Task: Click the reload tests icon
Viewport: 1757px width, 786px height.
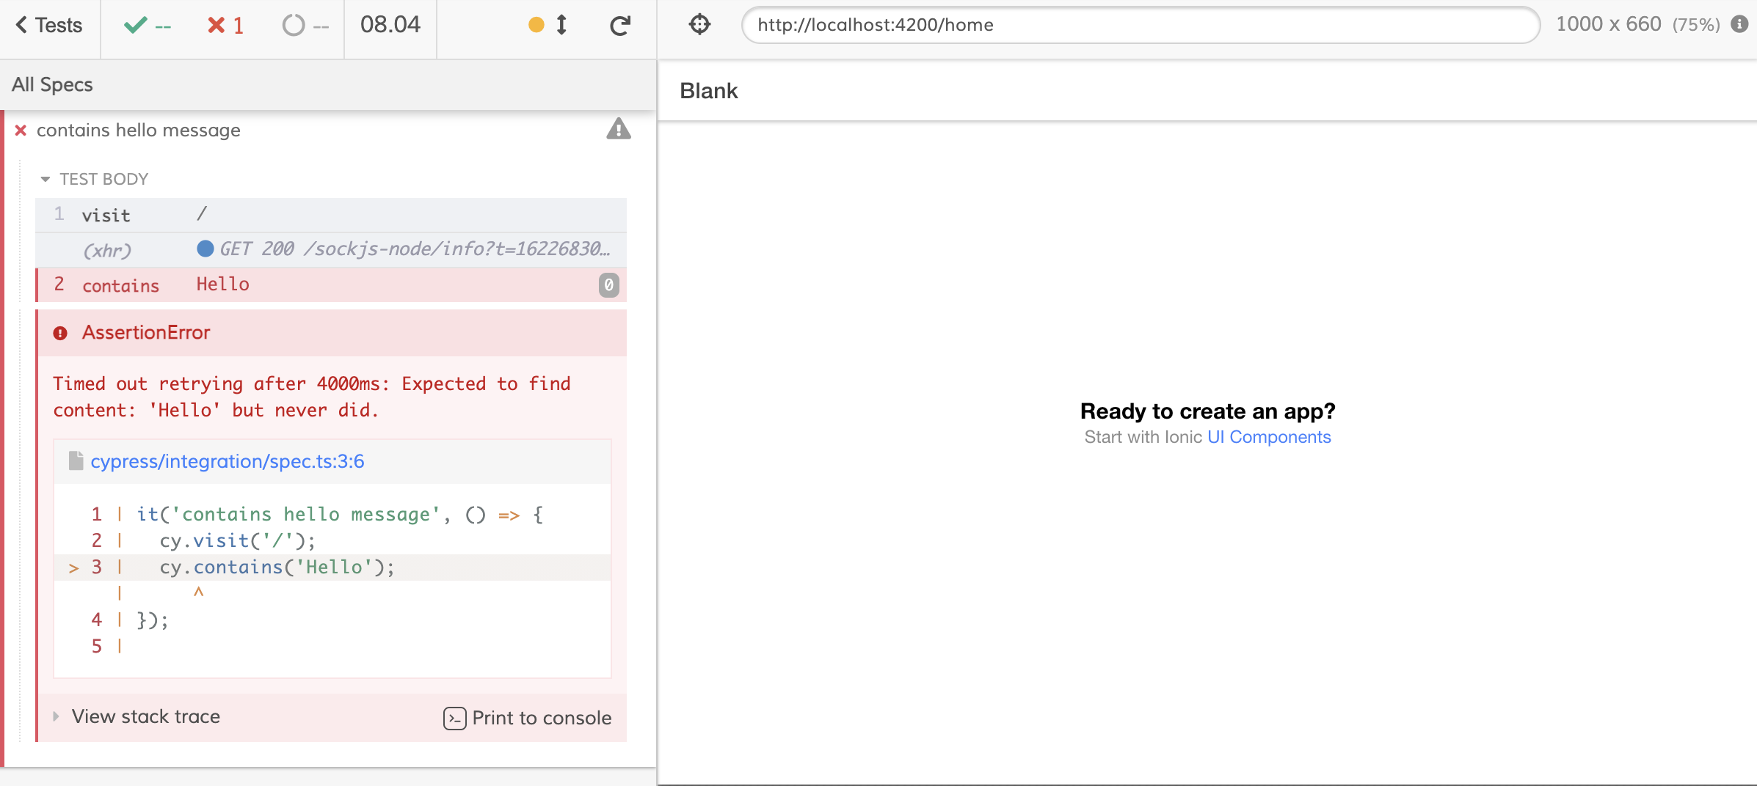Action: [x=620, y=26]
